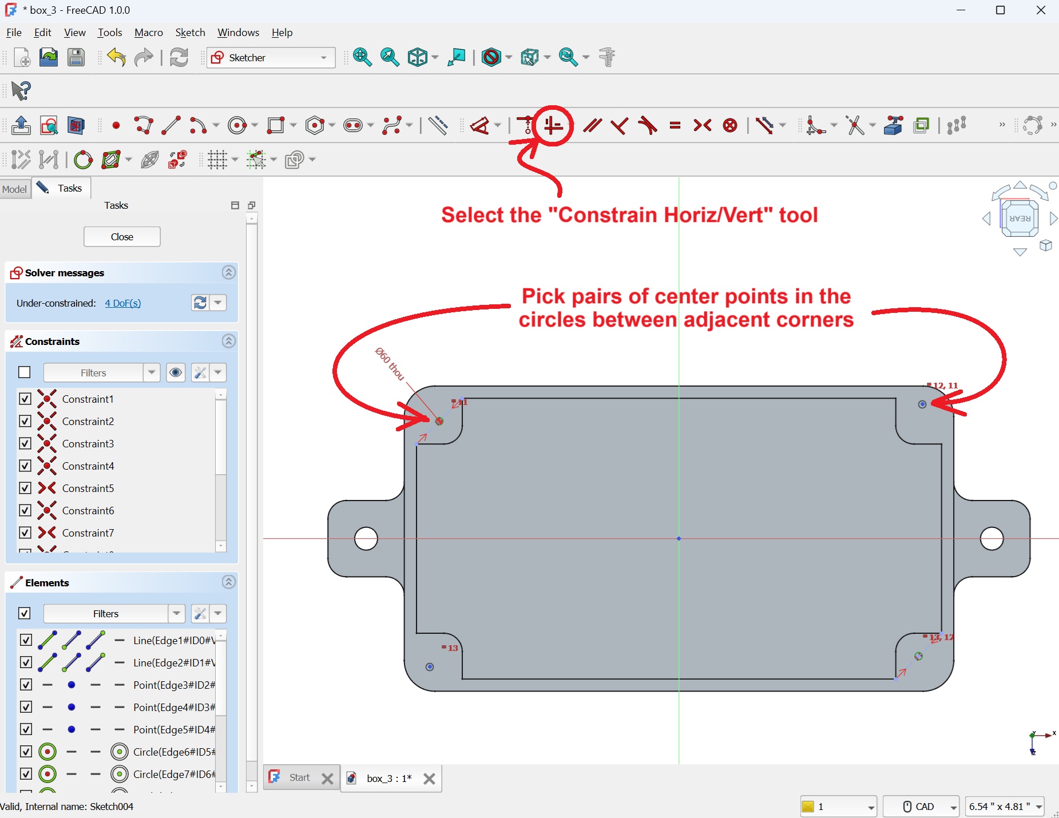Click the Constrain Block icon
Screen dimensions: 1059x818
coord(730,125)
